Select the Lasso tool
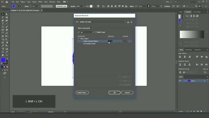The image size is (209, 118). 7,17
